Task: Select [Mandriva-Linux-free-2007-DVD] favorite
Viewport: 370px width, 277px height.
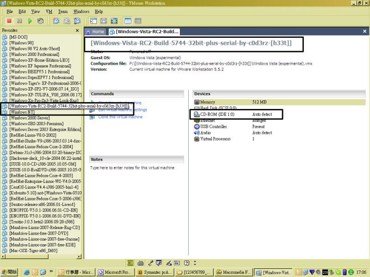Action: (x=39, y=233)
